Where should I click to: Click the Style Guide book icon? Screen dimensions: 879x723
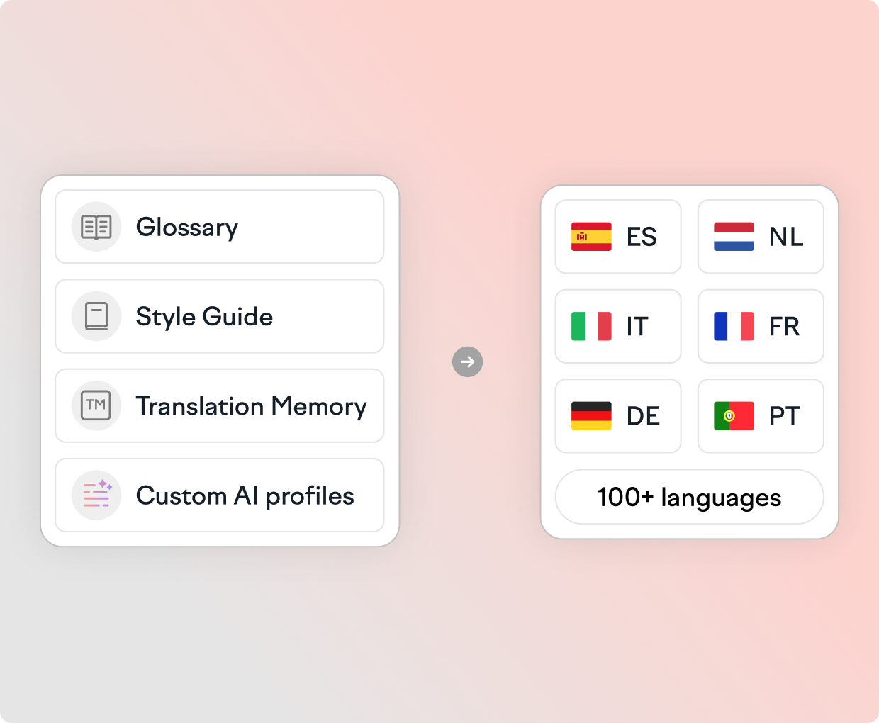96,317
